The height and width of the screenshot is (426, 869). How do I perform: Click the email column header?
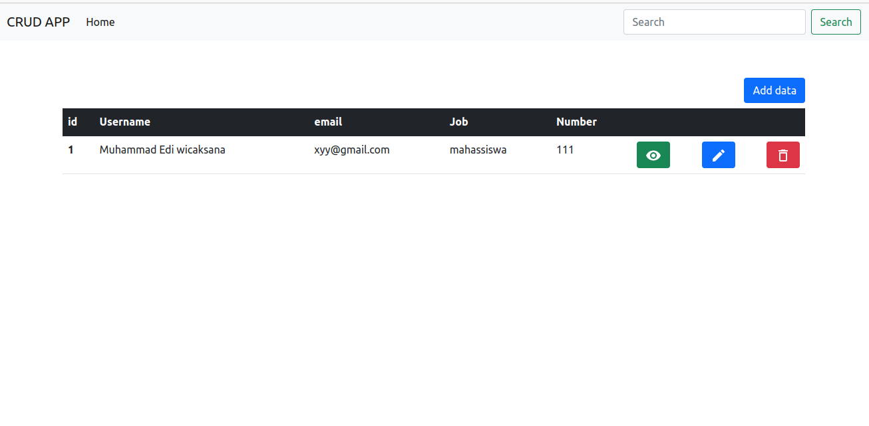click(x=328, y=122)
